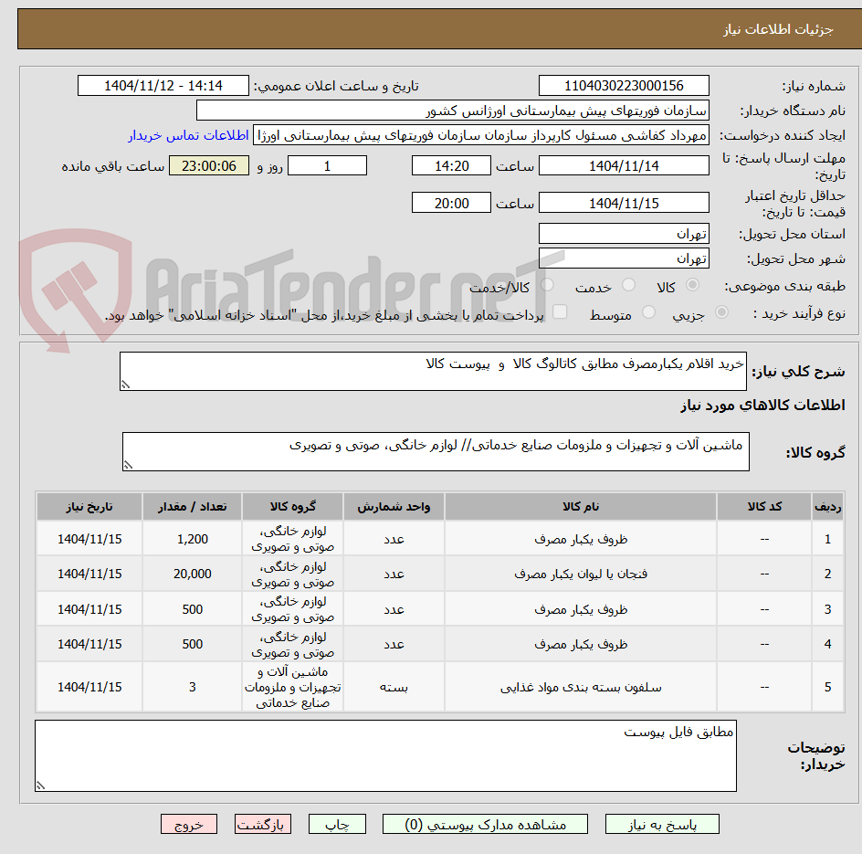This screenshot has height=854, width=862.
Task: Click the اطلاعات کالاهای مورد نیاز heading
Action: 762,406
